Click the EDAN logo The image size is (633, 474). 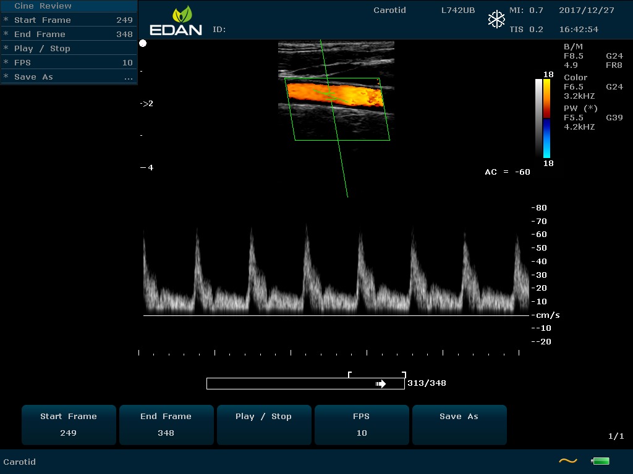tap(176, 22)
